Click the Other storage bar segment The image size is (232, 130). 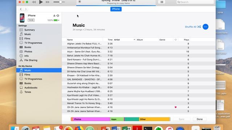point(154,119)
